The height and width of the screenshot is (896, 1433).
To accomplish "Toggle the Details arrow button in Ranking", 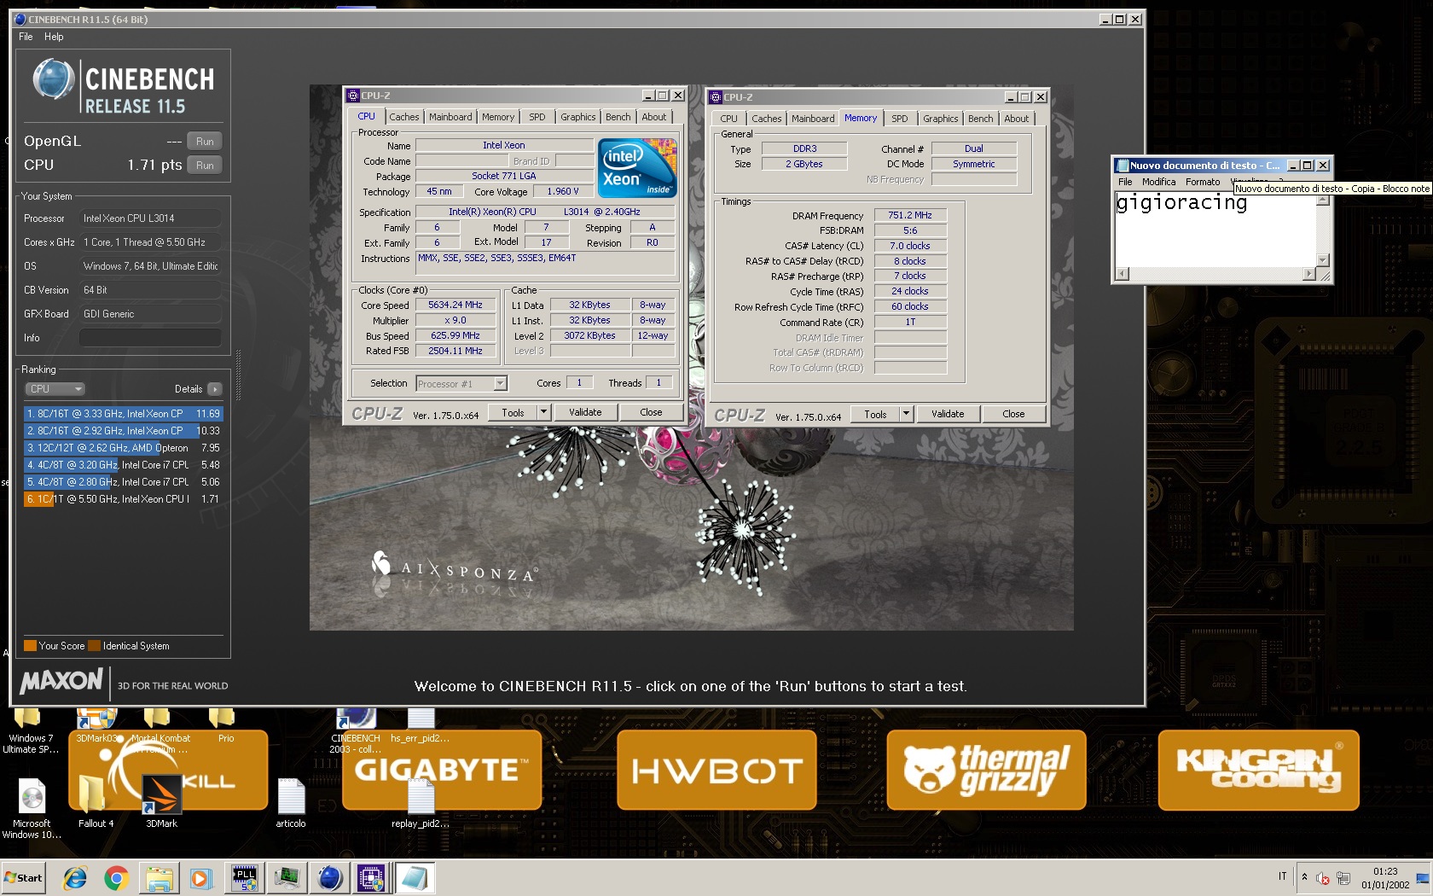I will [214, 389].
